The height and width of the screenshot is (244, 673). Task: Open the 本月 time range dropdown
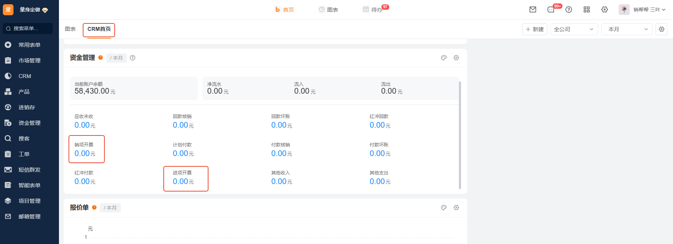[x=627, y=29]
